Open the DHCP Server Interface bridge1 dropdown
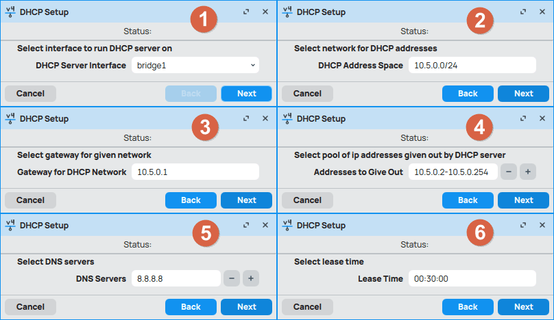Screen dimensions: 554x320 pyautogui.click(x=195, y=65)
